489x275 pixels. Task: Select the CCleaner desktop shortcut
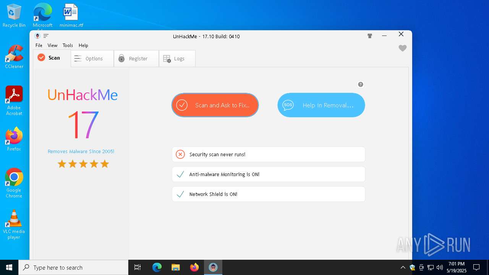(14, 57)
